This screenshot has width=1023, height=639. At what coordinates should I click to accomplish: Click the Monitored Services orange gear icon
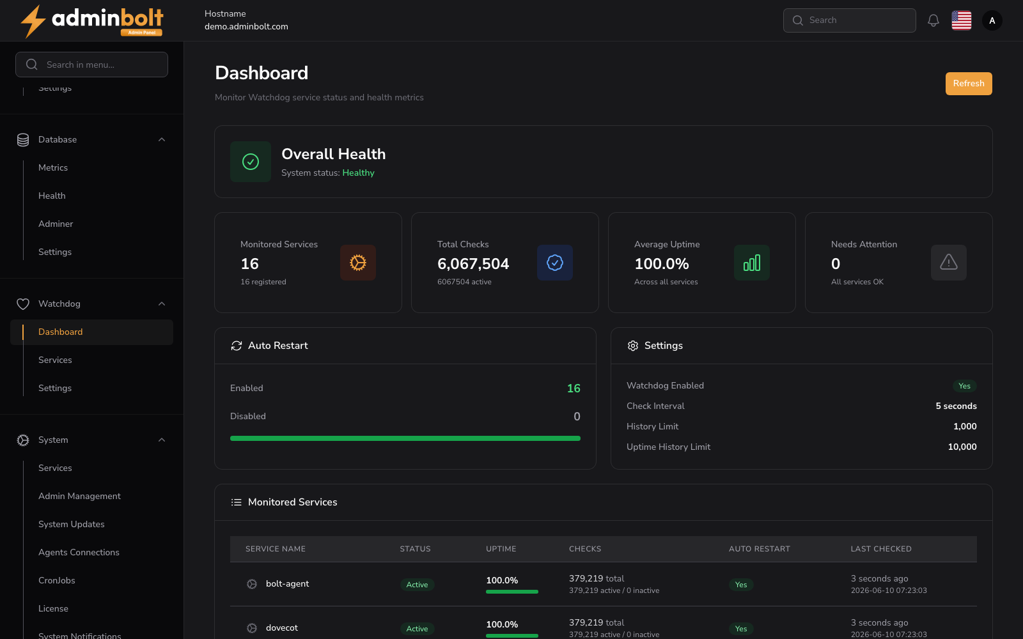click(358, 263)
